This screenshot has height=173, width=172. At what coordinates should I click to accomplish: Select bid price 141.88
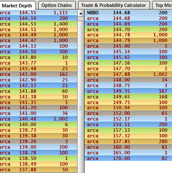(28, 91)
